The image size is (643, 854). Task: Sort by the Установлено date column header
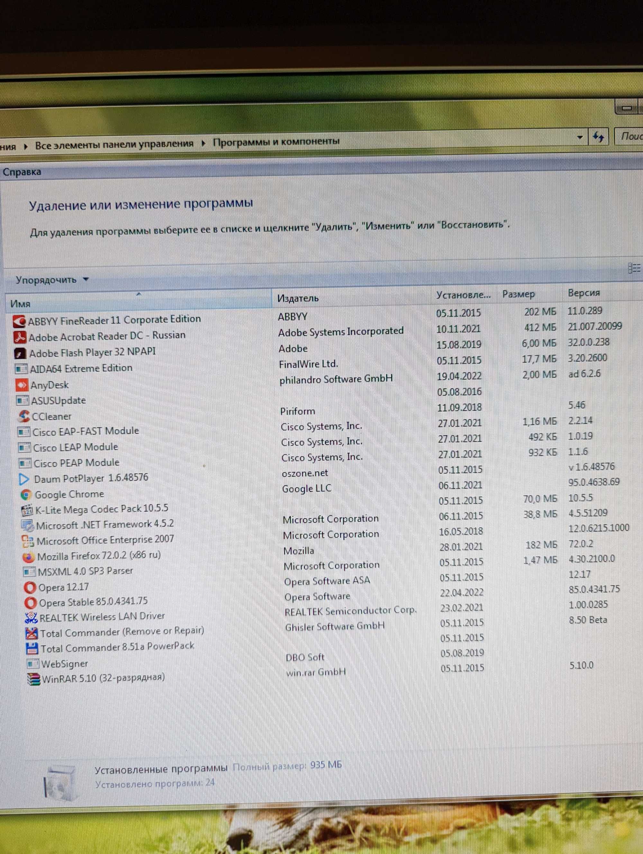[464, 295]
